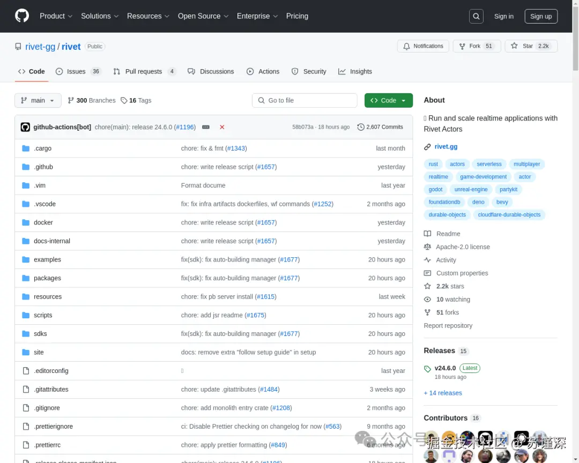
Task: Click the Notifications bell icon
Action: coord(406,46)
